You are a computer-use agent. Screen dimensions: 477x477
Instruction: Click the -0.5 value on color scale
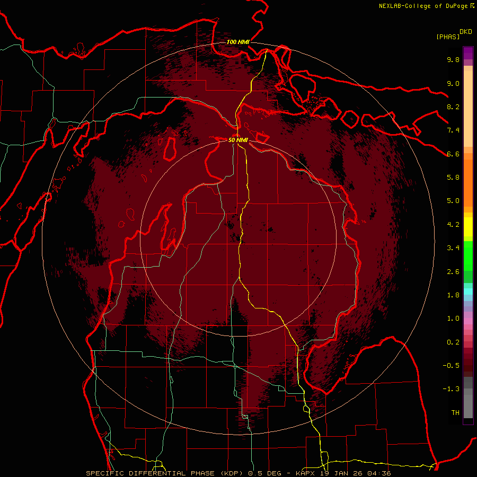click(451, 366)
